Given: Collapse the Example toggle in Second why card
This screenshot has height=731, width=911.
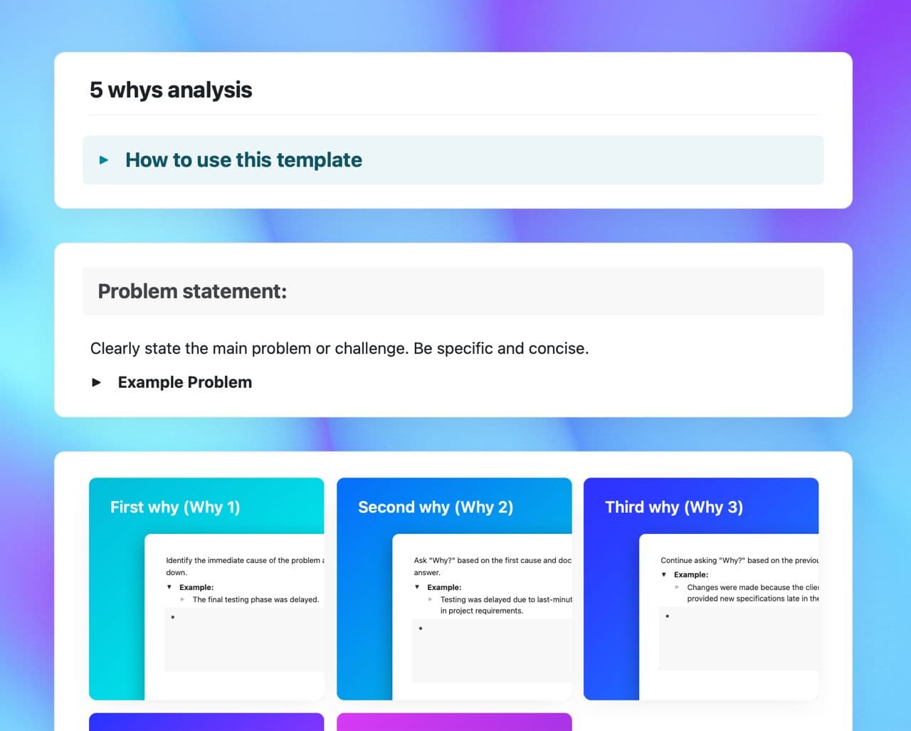Looking at the screenshot, I should point(417,587).
